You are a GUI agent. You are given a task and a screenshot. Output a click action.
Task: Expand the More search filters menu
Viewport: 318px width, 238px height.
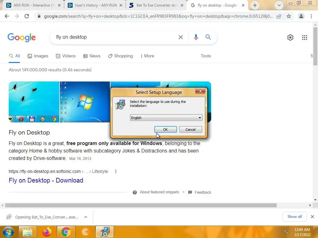point(148,56)
